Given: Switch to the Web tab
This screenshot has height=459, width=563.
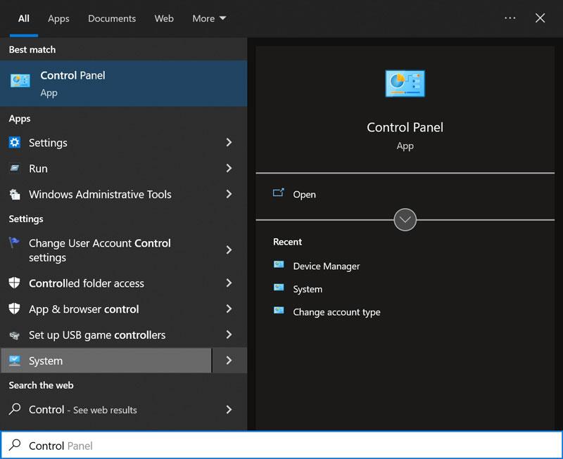Looking at the screenshot, I should pyautogui.click(x=164, y=18).
